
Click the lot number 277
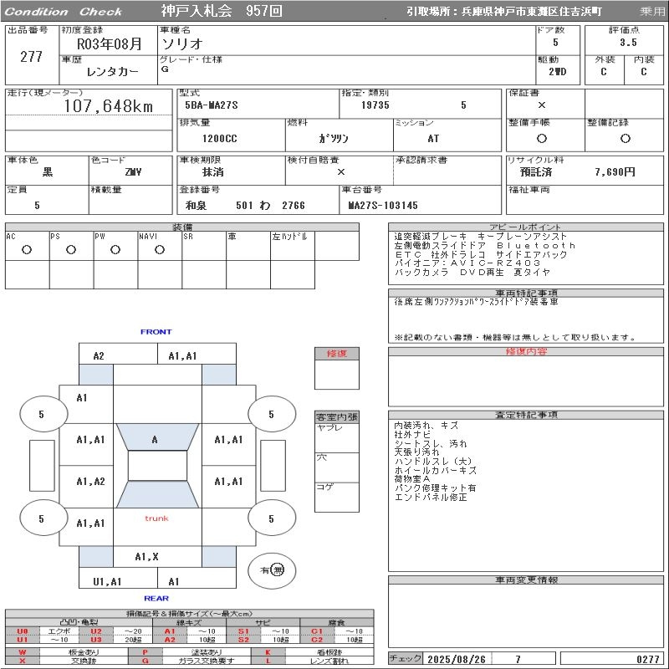point(31,57)
